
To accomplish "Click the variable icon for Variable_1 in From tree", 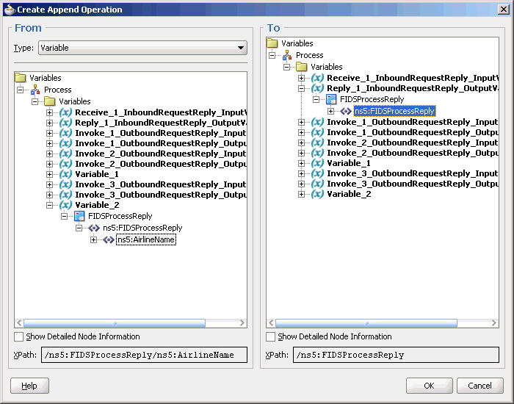I will point(65,174).
